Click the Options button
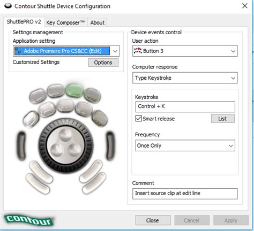This screenshot has width=254, height=231. coord(103,63)
